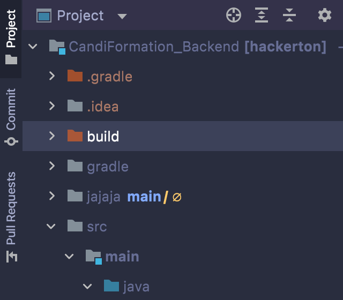Open Project panel settings gear
This screenshot has height=300, width=343.
click(x=325, y=15)
